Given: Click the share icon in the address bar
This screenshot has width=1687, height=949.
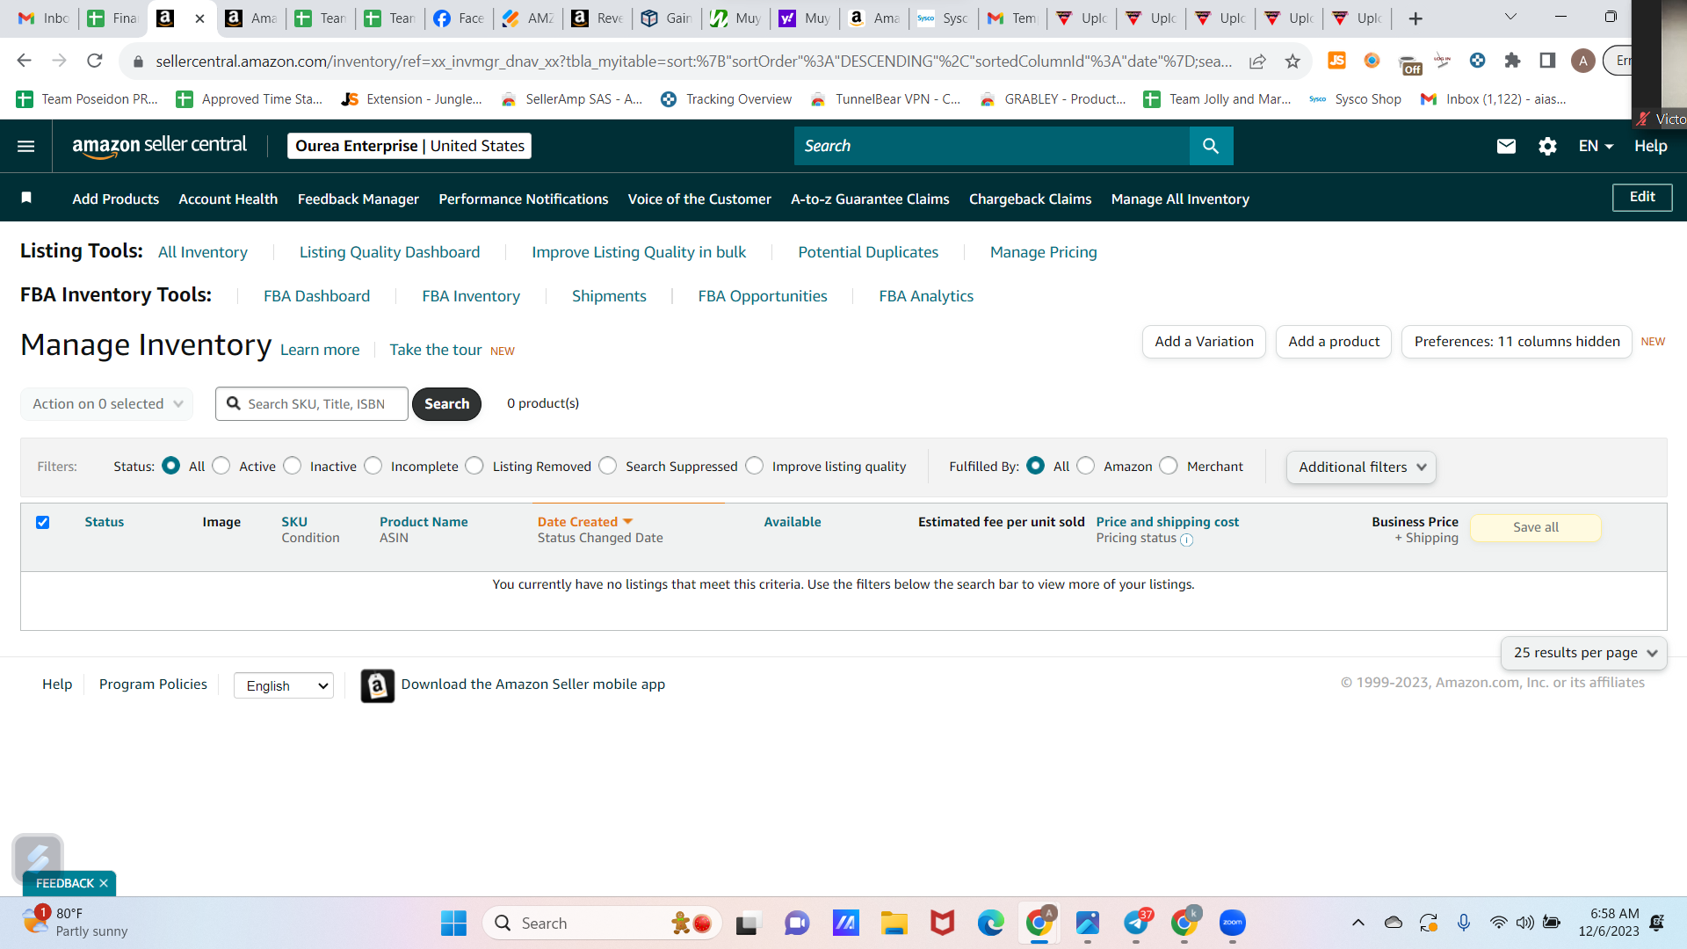Looking at the screenshot, I should (x=1257, y=61).
